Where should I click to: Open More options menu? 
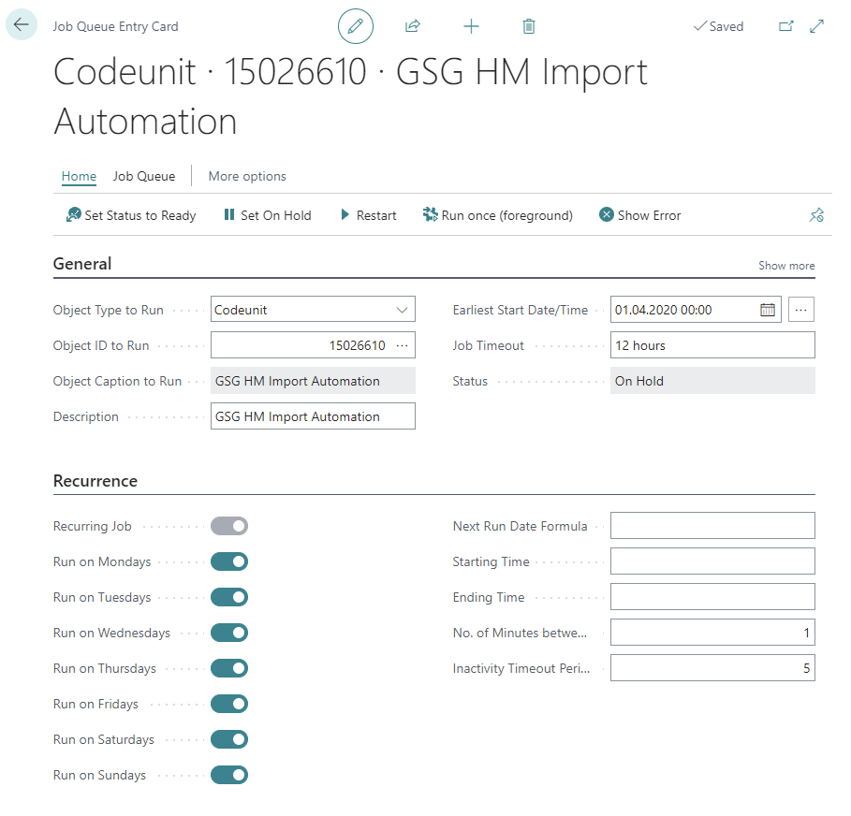[247, 176]
